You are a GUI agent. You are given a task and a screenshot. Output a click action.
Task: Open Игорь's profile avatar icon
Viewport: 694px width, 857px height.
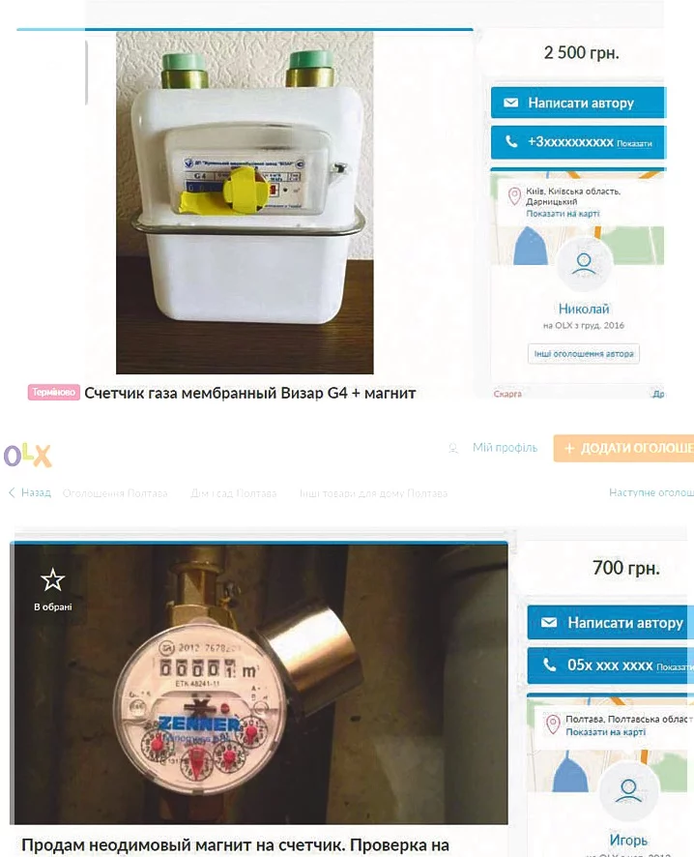click(x=628, y=791)
